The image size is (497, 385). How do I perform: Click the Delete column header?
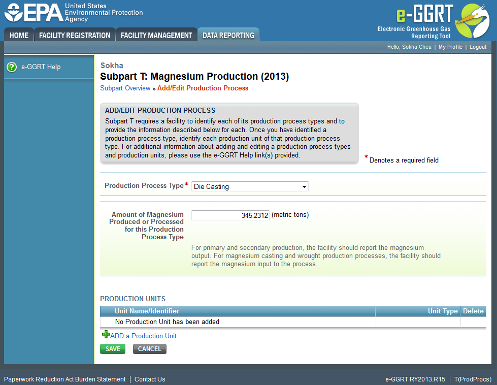(473, 311)
